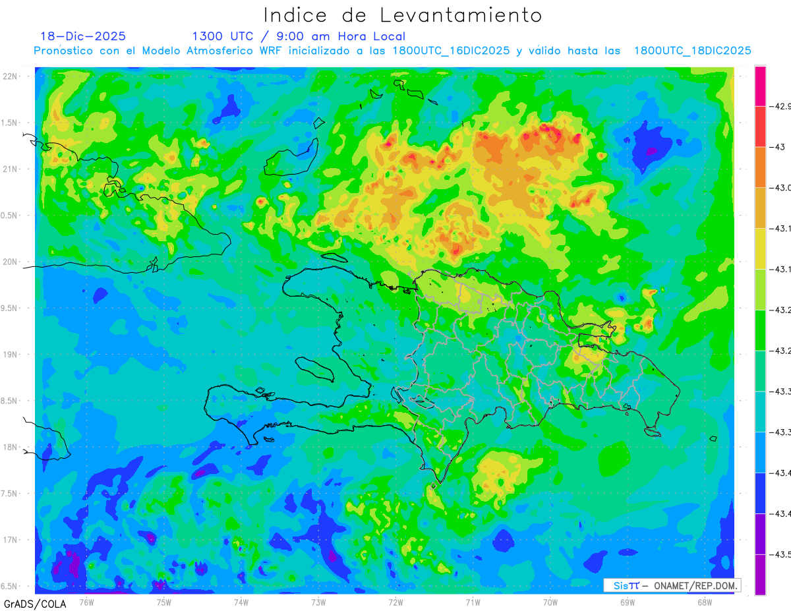Screen dimensions: 791x611
Task: Click the "8.5N" latitude label
Action: [9, 401]
